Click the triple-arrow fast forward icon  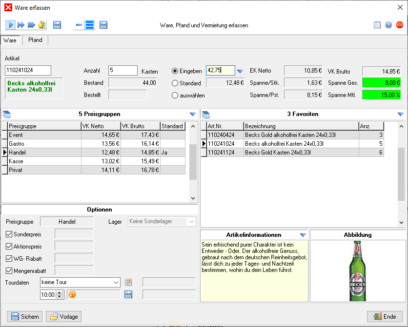[31, 25]
